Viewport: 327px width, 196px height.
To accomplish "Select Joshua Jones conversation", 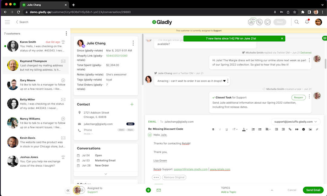I will pos(35,161).
